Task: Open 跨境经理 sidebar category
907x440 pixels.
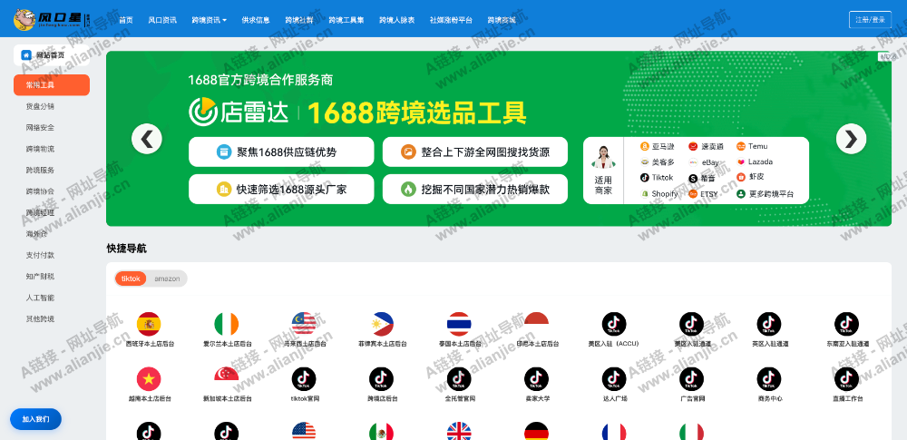Action: tap(40, 212)
